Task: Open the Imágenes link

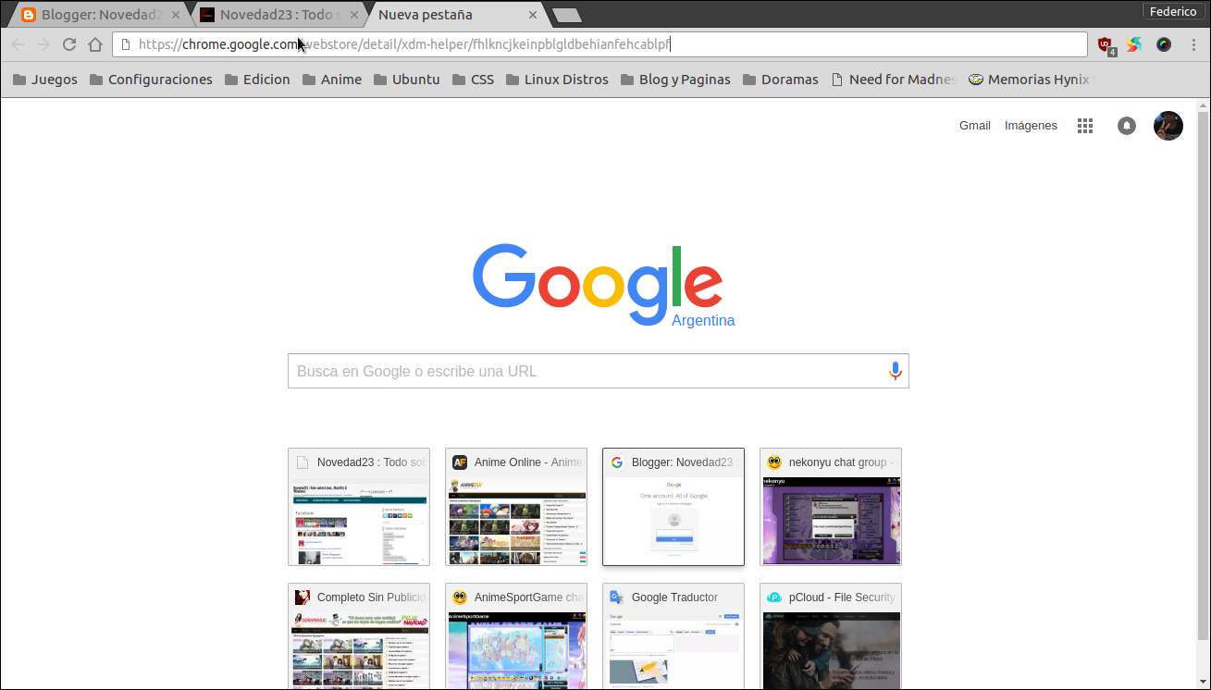Action: (1031, 126)
